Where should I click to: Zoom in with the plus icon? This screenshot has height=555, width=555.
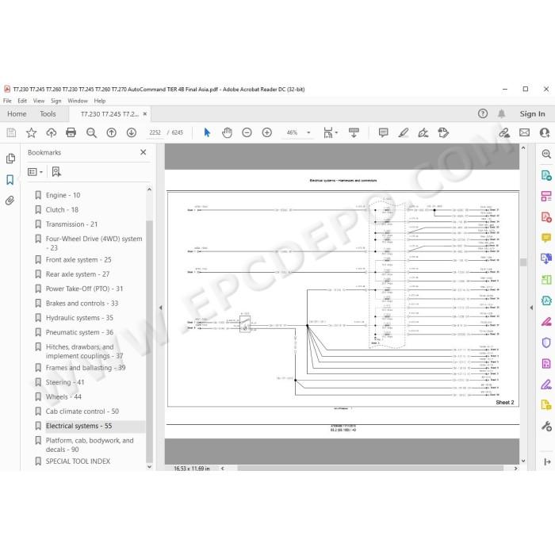(x=267, y=132)
